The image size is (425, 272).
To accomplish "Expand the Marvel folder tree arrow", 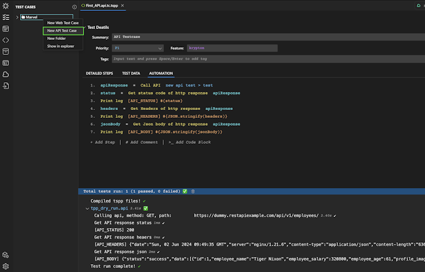I will [17, 18].
